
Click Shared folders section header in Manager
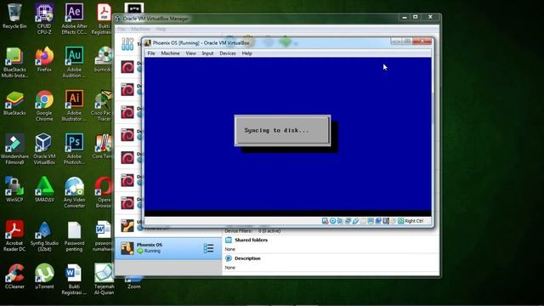tap(251, 240)
